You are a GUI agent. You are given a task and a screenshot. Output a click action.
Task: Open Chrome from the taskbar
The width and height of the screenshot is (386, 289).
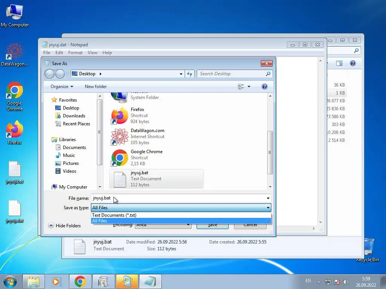(80, 281)
